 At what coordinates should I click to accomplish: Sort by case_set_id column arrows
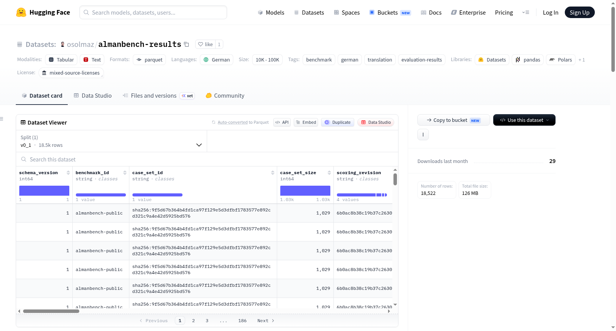(x=273, y=173)
